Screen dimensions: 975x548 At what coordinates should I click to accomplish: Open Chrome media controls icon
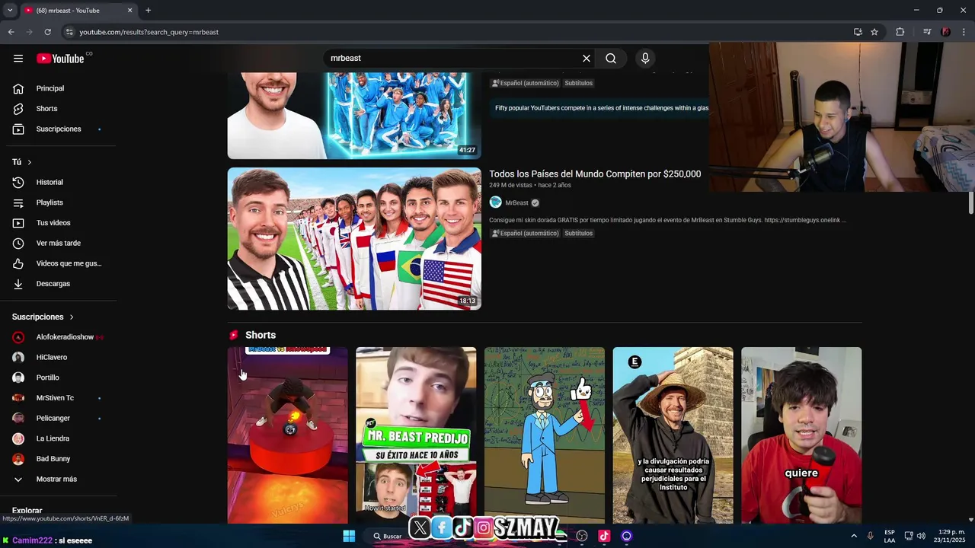pyautogui.click(x=927, y=32)
